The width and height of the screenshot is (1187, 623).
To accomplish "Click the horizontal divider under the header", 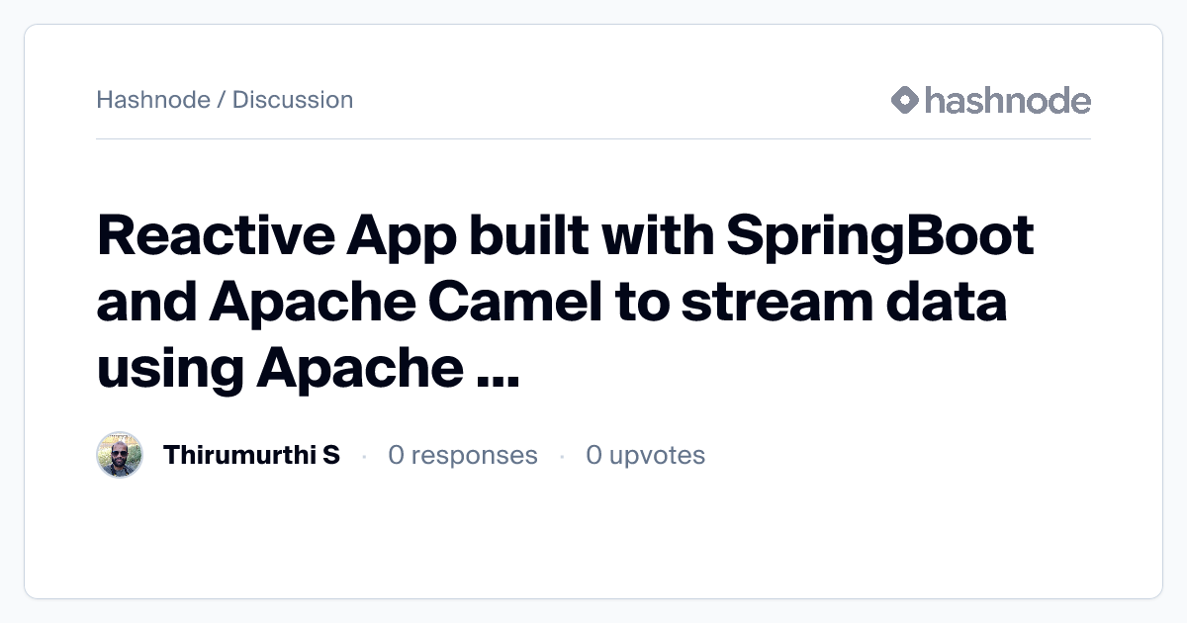I will pyautogui.click(x=593, y=139).
